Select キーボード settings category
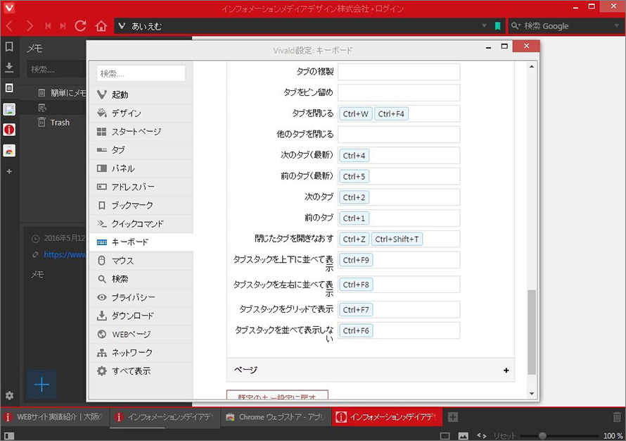The image size is (626, 441). tap(141, 242)
